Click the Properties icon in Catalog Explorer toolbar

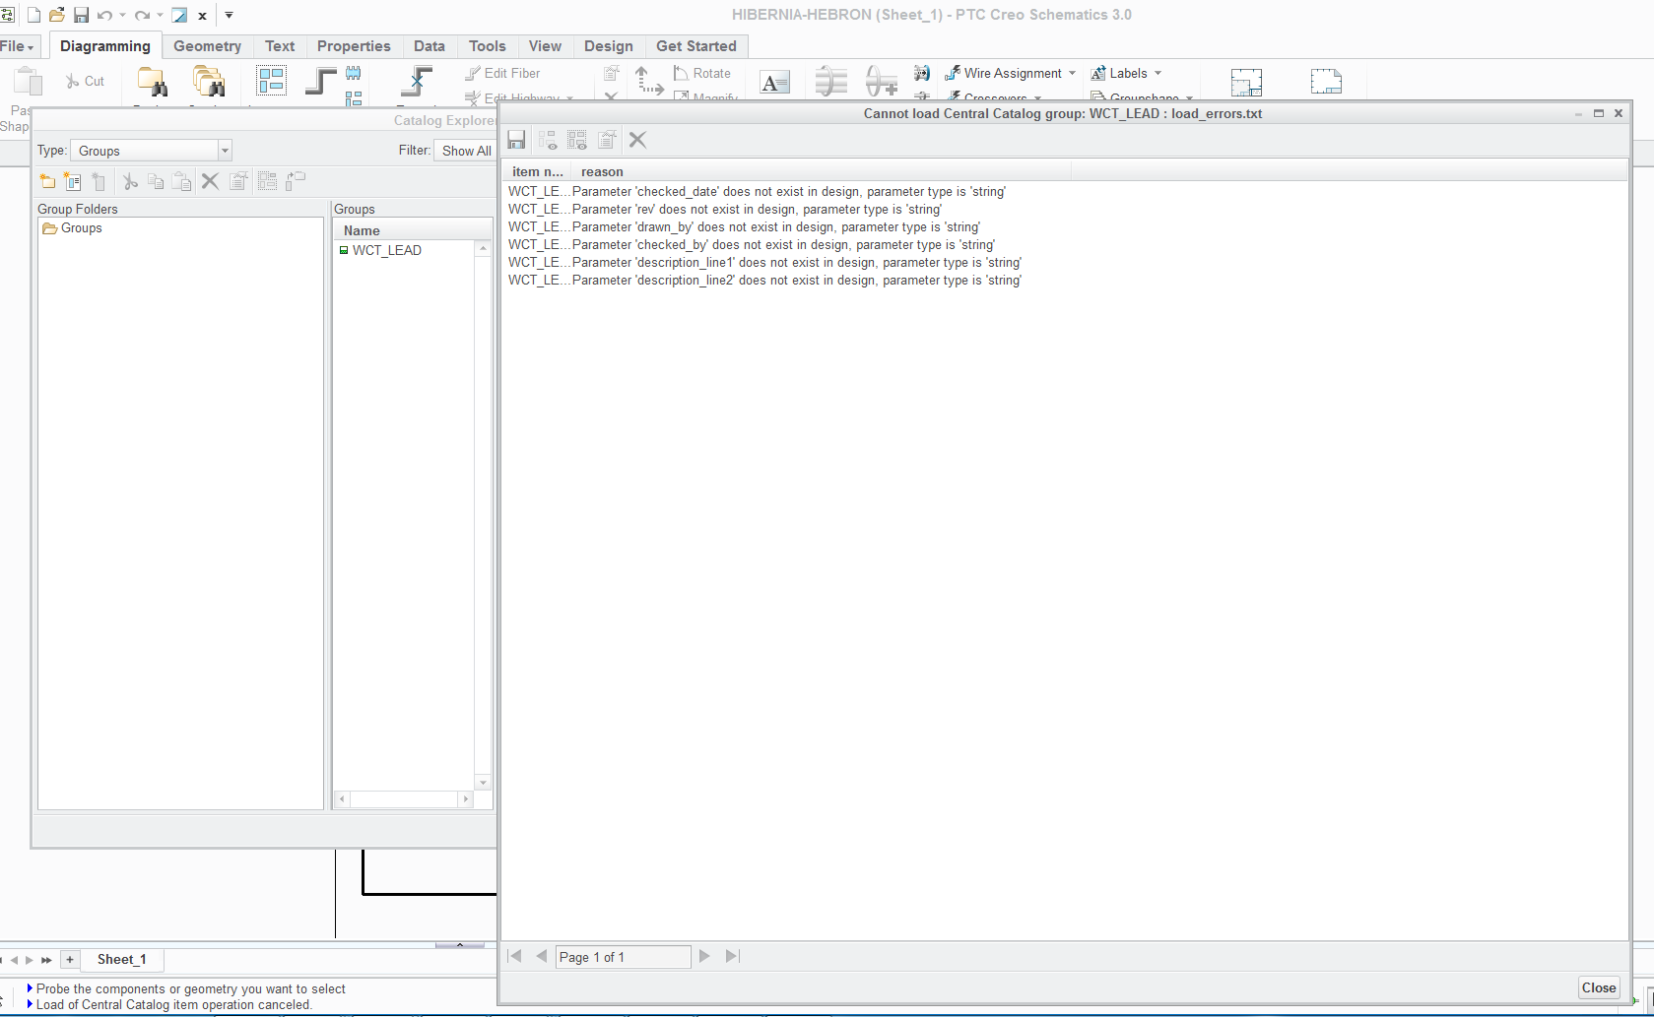tap(238, 181)
